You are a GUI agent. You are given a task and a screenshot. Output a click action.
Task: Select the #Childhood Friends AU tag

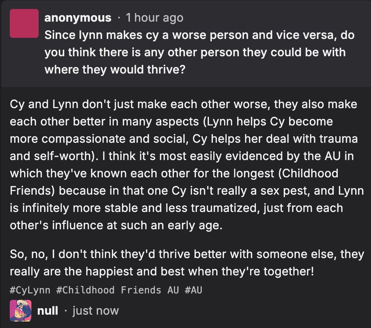pyautogui.click(x=117, y=290)
